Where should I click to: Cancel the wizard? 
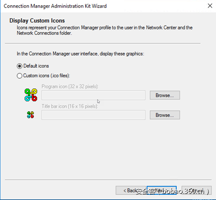(x=197, y=191)
